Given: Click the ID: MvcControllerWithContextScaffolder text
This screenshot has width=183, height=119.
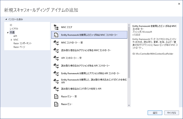Looking at the screenshot, I should (153, 54).
